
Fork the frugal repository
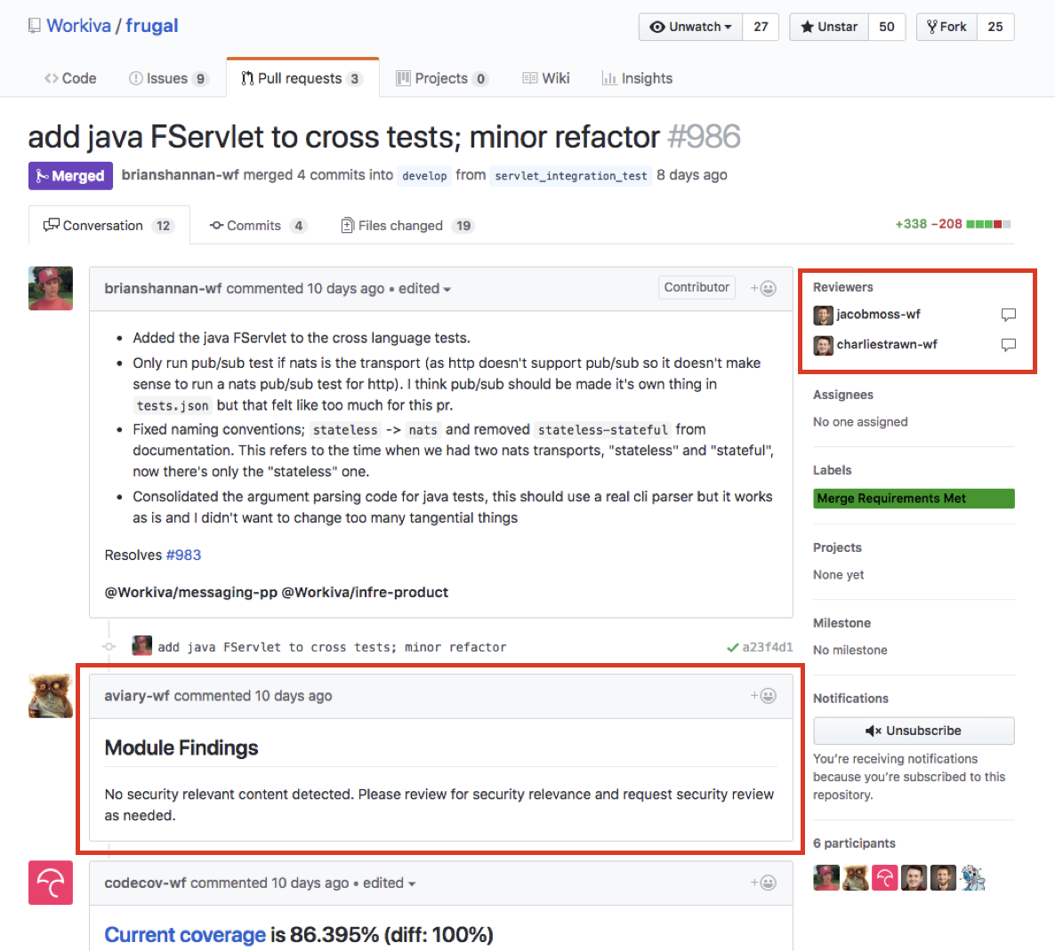pos(946,27)
